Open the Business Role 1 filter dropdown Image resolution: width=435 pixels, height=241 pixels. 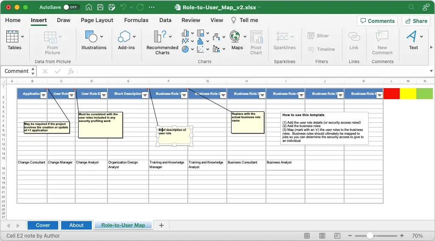click(x=184, y=95)
